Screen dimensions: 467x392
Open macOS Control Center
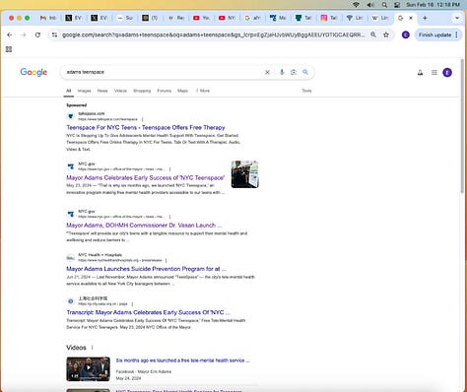[397, 5]
